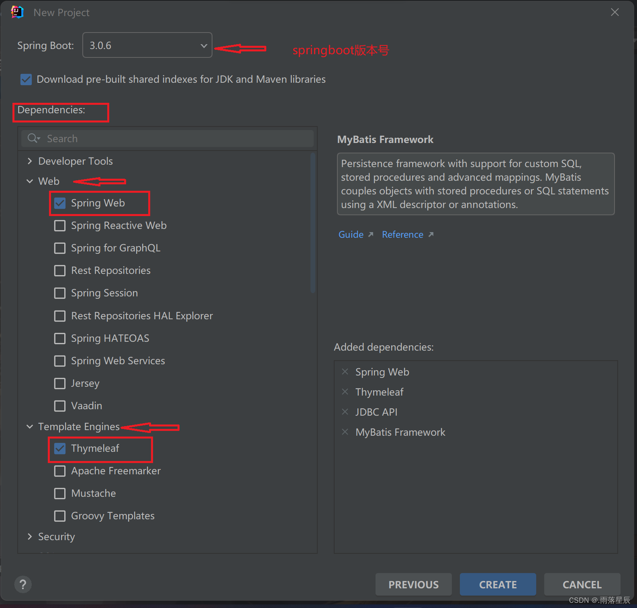
Task: Click the IntelliJ IDEA logo icon
Action: coord(17,12)
